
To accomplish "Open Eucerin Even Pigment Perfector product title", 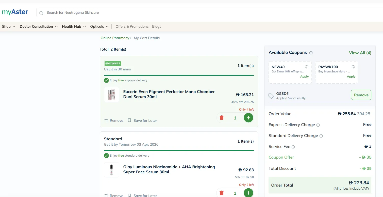I will pos(169,94).
